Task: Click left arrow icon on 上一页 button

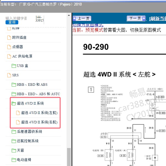Action: (75, 18)
